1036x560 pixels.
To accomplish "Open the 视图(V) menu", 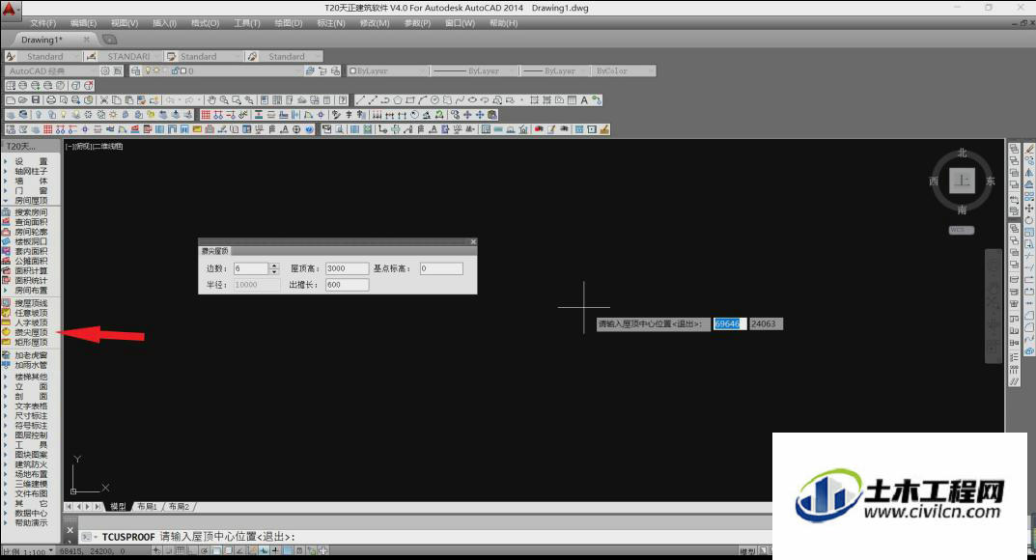I will (x=125, y=23).
